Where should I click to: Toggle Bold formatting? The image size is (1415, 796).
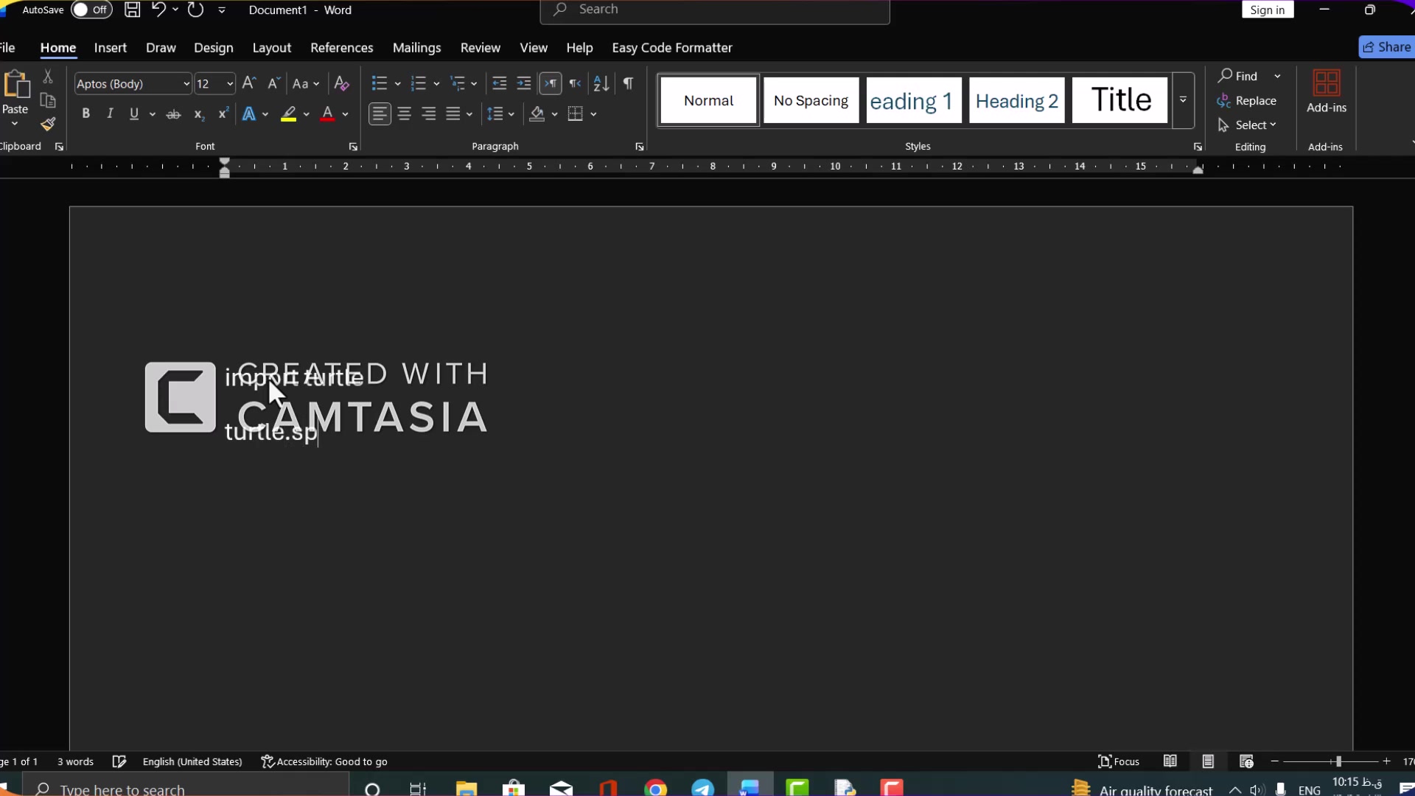point(85,114)
